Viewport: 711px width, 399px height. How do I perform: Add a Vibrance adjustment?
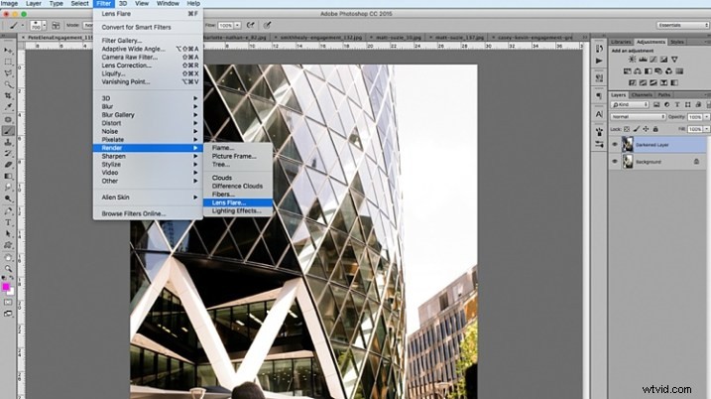pos(674,60)
